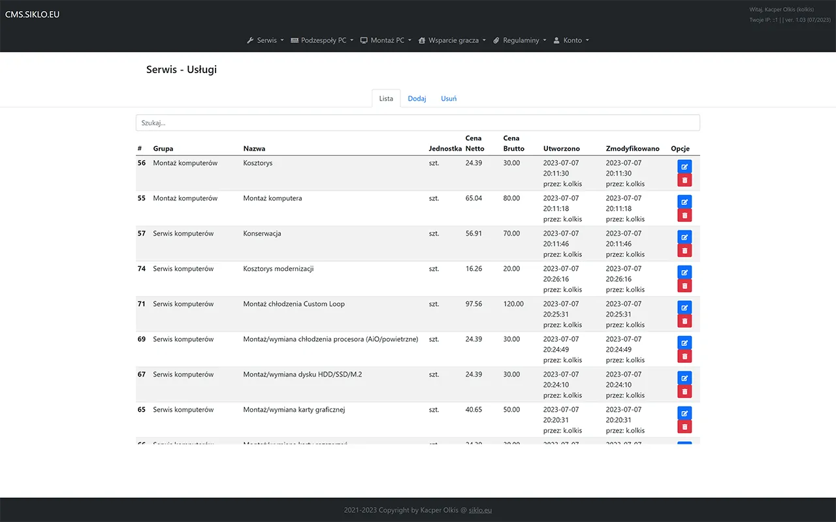Delete Montaż/wymiana chłodzenia procesora service
This screenshot has width=836, height=522.
tap(684, 356)
